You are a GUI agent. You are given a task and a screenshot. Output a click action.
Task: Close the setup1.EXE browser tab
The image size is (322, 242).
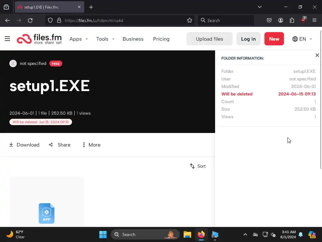coord(79,7)
